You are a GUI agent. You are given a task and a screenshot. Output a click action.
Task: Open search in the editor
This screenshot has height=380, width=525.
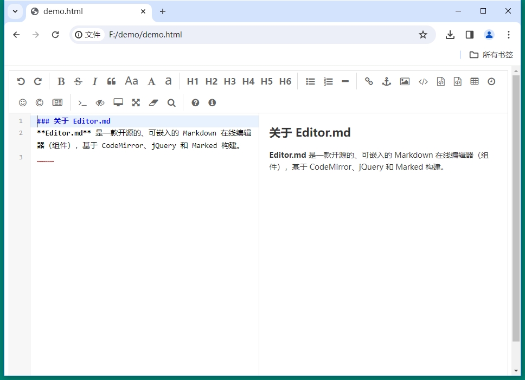tap(171, 102)
